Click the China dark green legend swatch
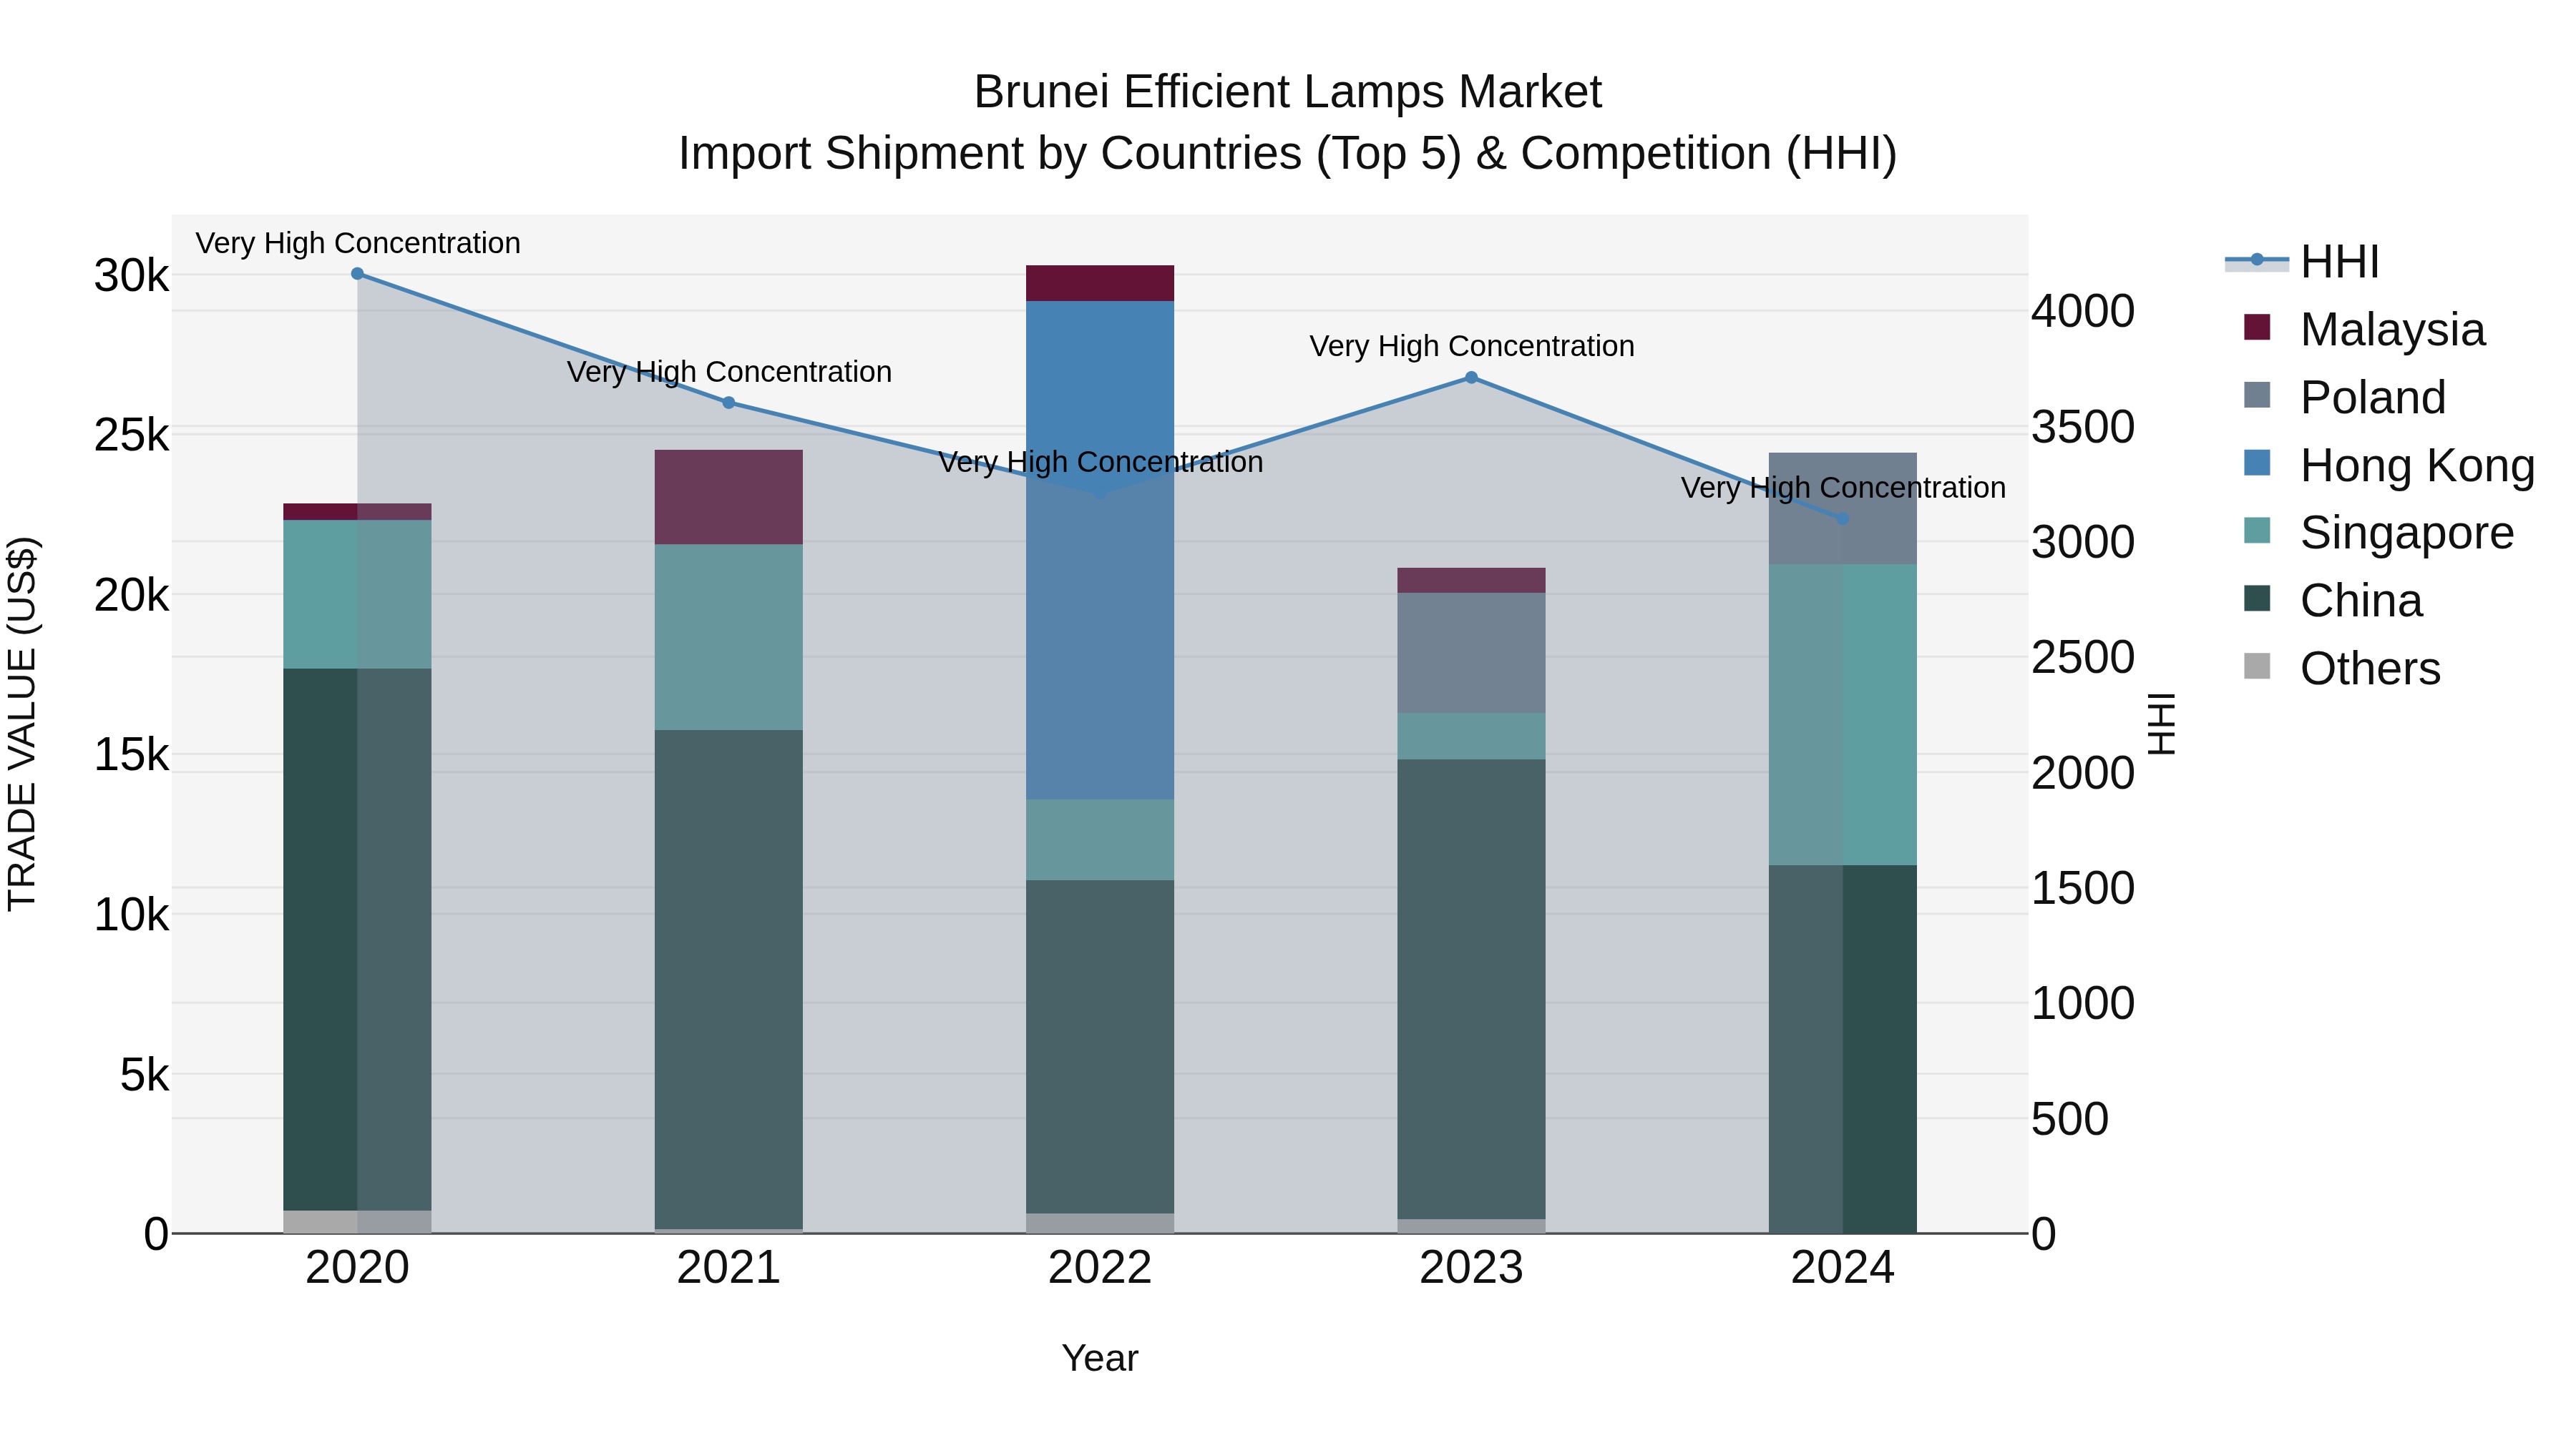The image size is (2576, 1448). 2257,599
